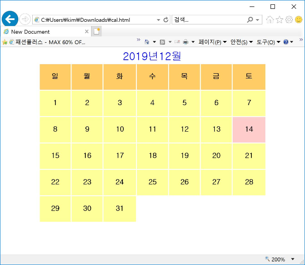Expand Home button dropdown arrow
Screen dimensions: 305x265
pyautogui.click(x=154, y=42)
